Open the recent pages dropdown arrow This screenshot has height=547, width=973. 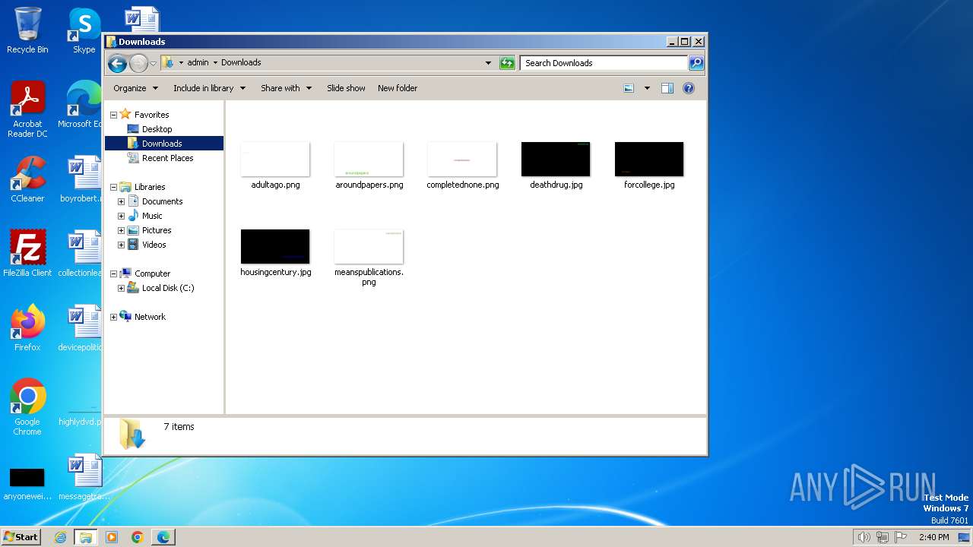tap(153, 63)
